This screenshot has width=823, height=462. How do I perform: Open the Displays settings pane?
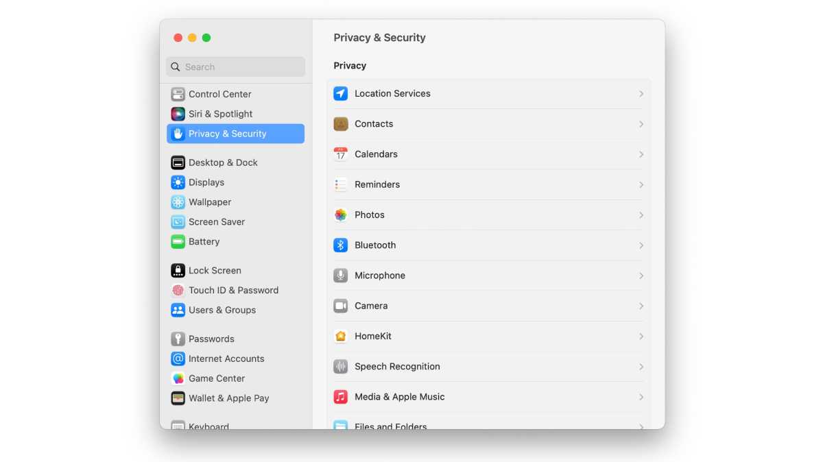(206, 182)
